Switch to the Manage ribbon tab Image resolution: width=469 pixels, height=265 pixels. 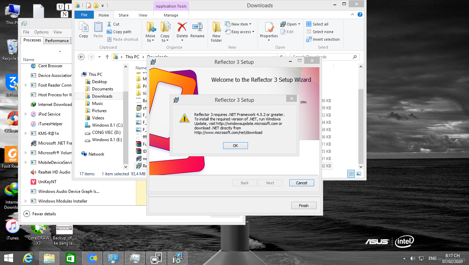pyautogui.click(x=171, y=15)
